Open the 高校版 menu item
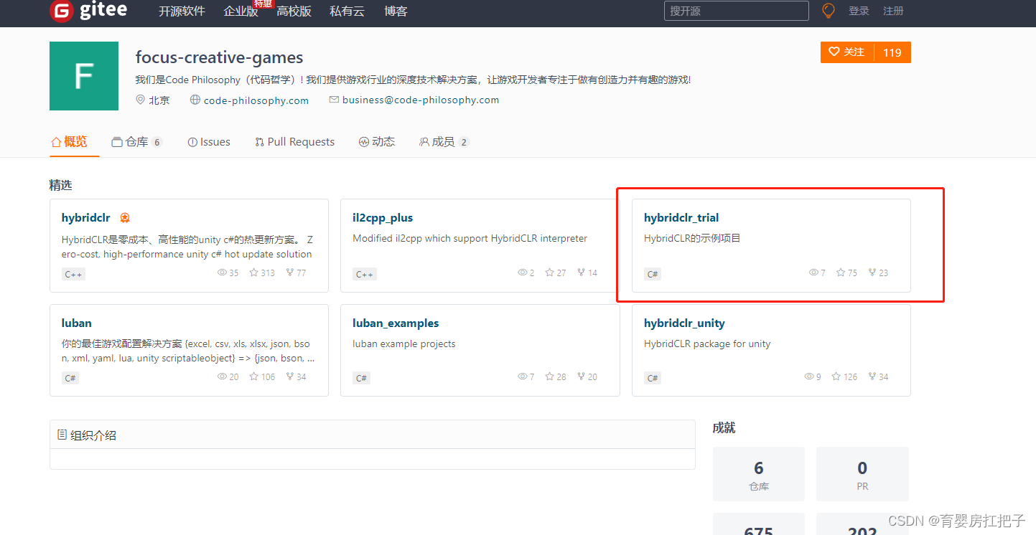This screenshot has height=535, width=1036. [x=294, y=11]
